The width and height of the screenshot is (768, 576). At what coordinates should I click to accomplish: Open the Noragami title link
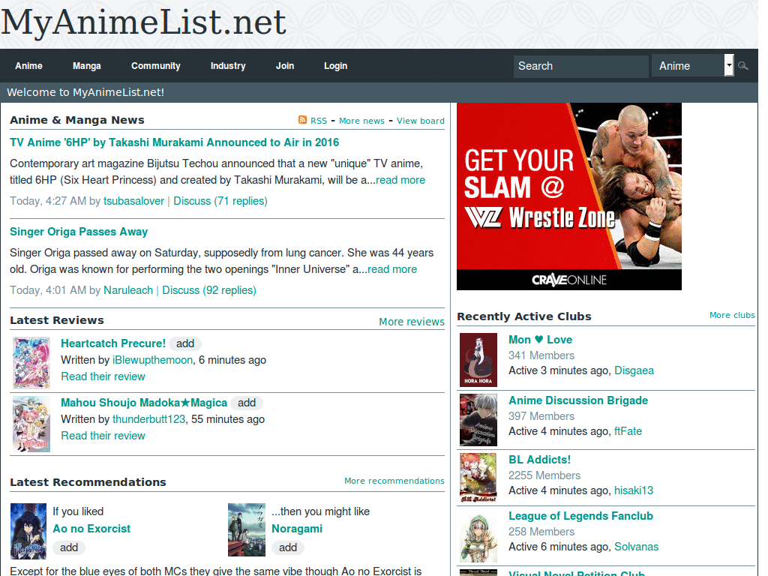pyautogui.click(x=297, y=529)
